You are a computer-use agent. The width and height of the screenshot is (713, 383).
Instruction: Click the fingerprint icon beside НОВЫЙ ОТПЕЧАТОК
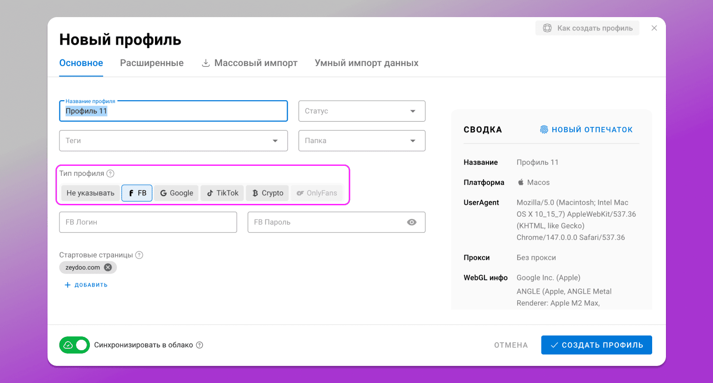coord(544,130)
